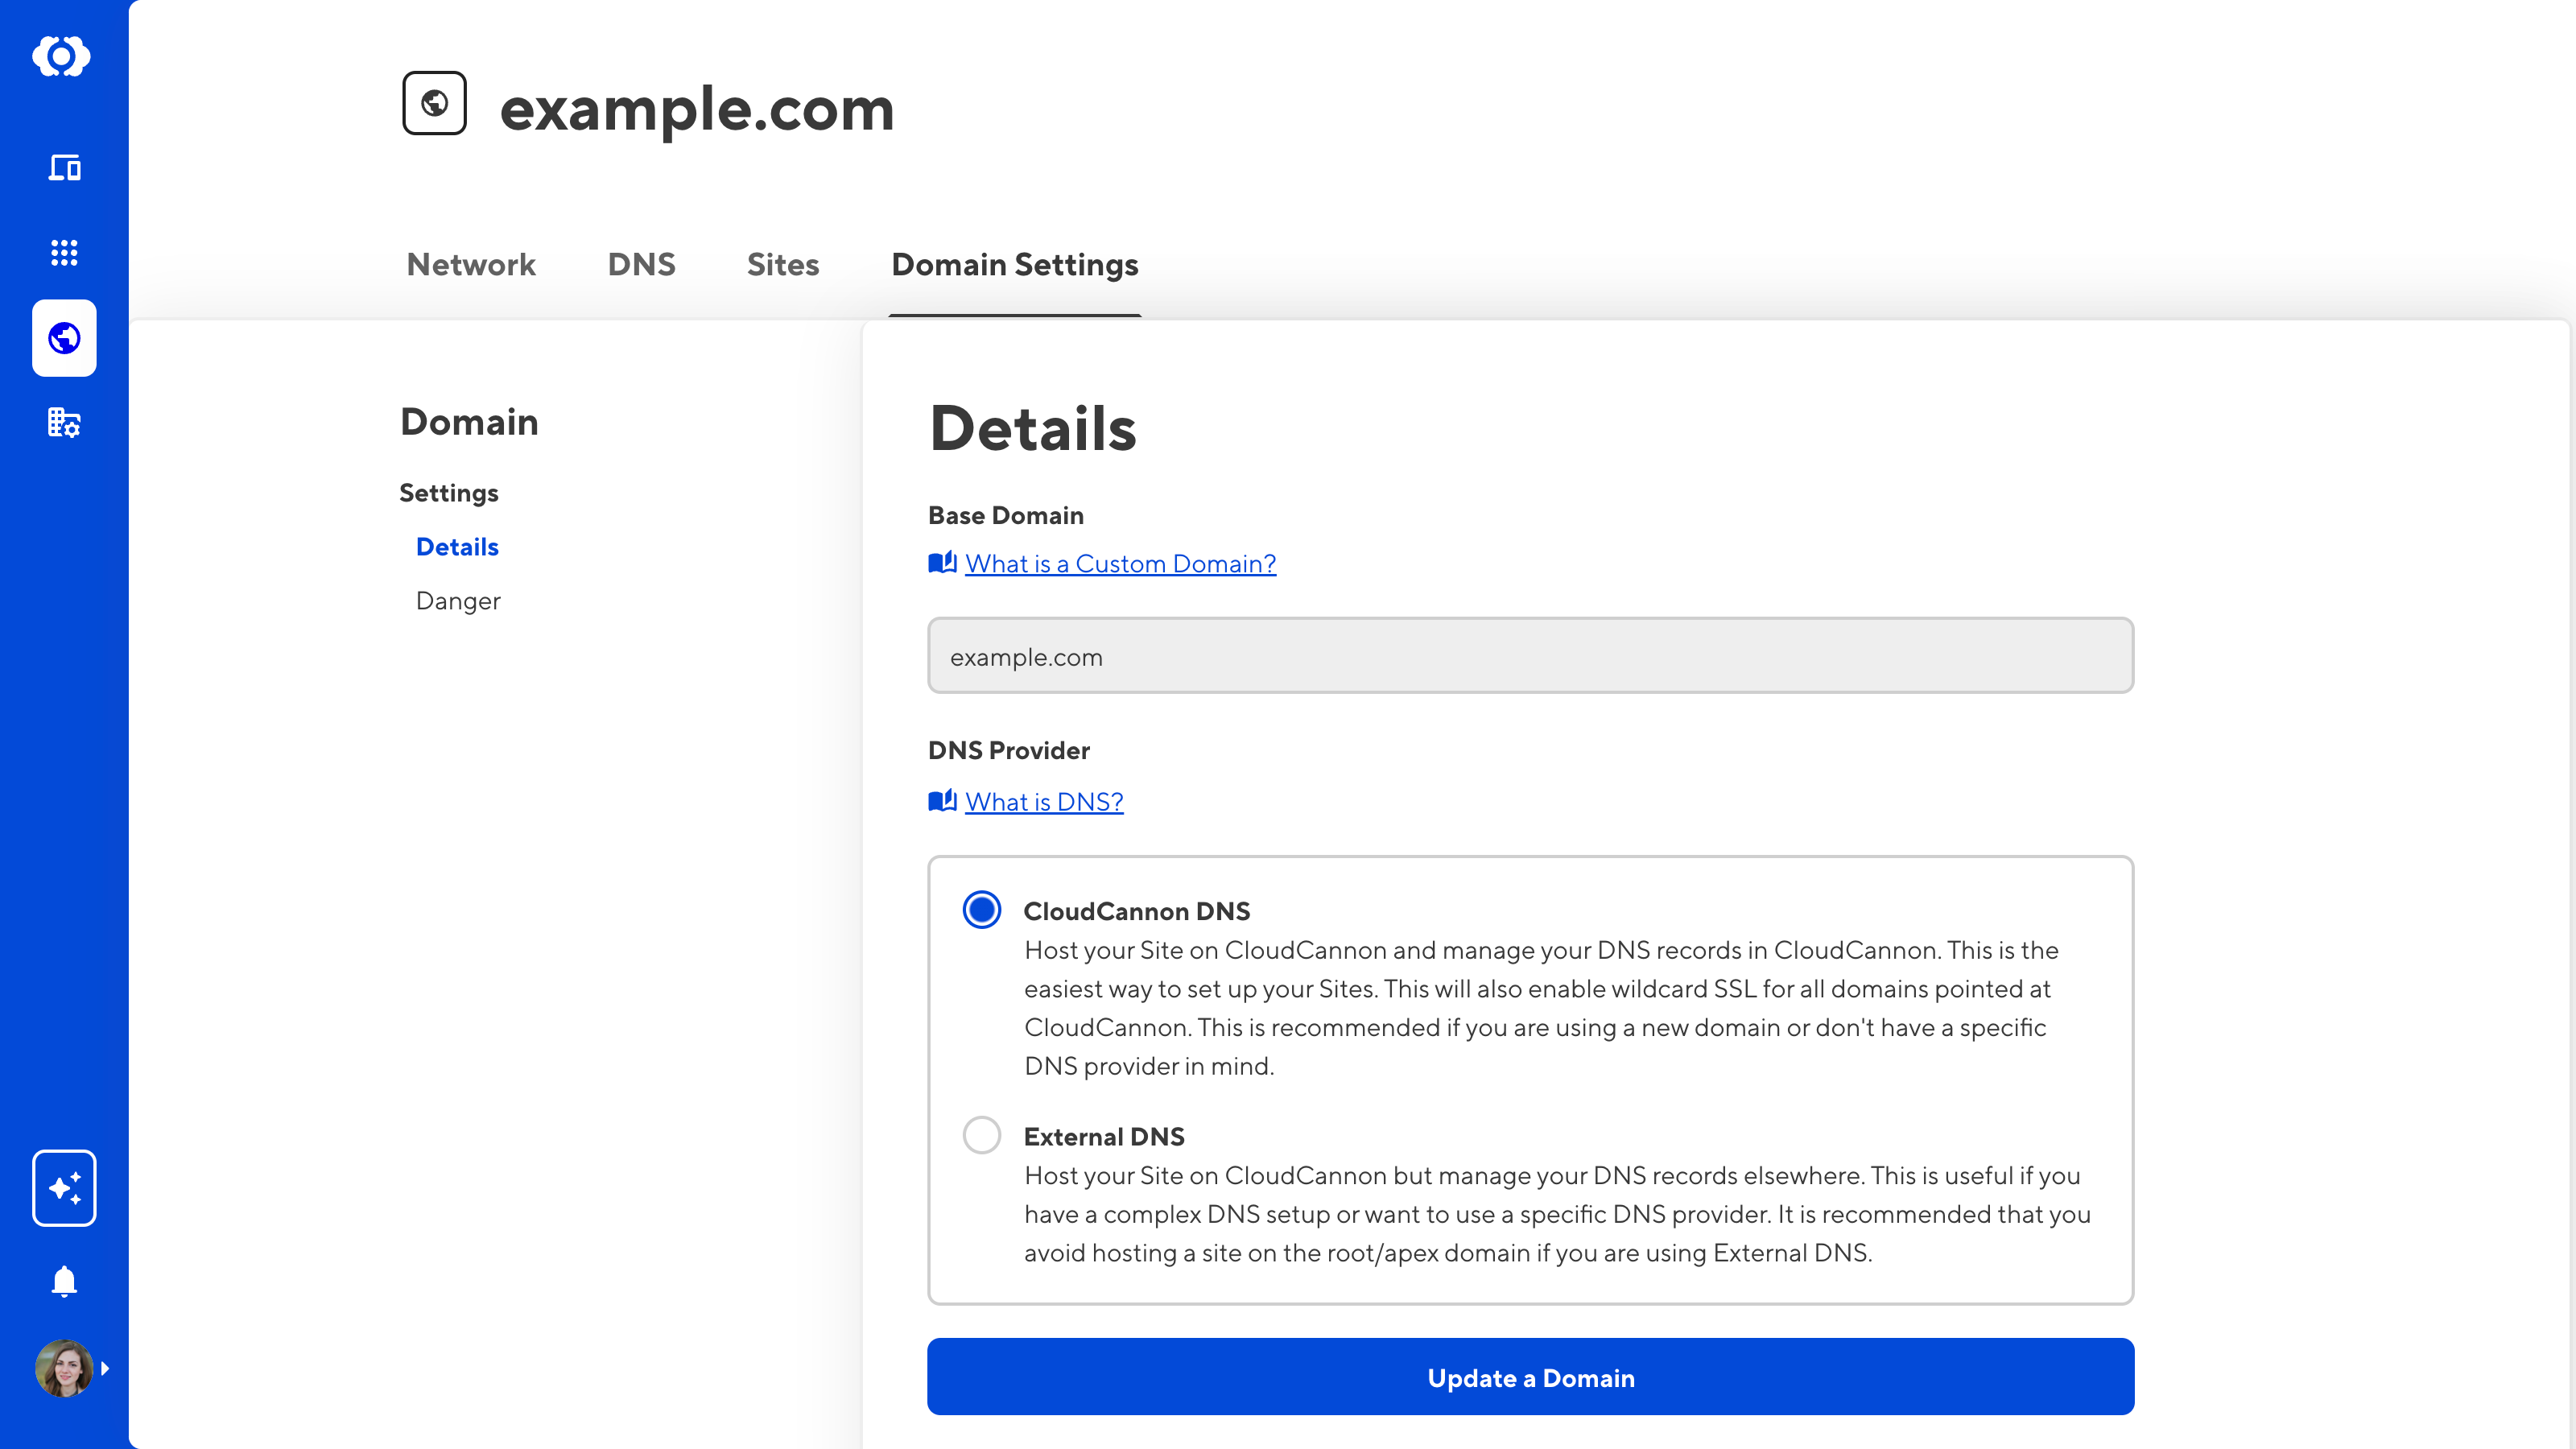Open the apps grid icon
Viewport: 2576px width, 1449px height.
pos(64,252)
